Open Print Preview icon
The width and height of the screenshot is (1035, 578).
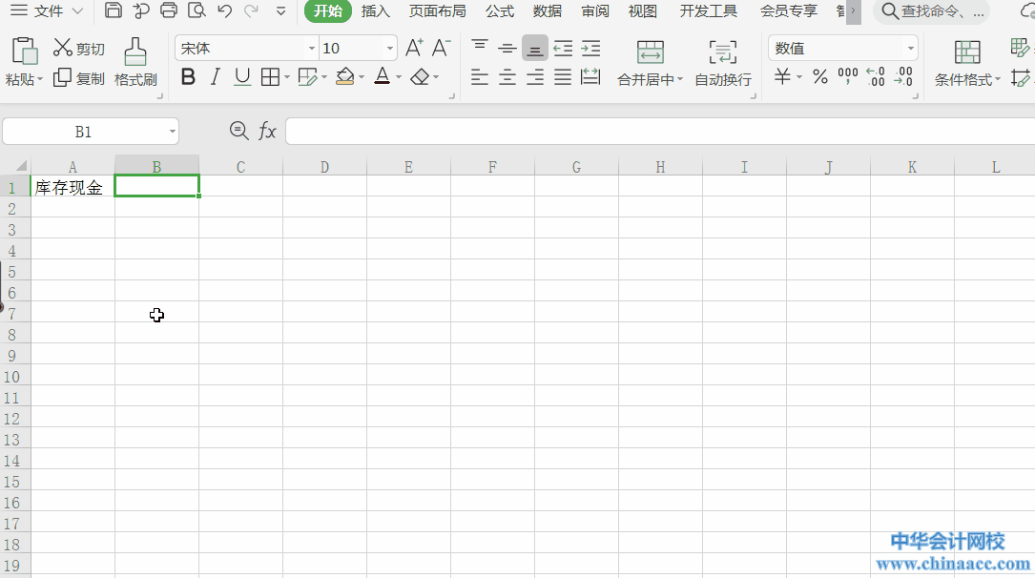[x=197, y=10]
